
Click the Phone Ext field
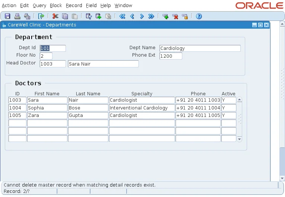tap(171, 56)
